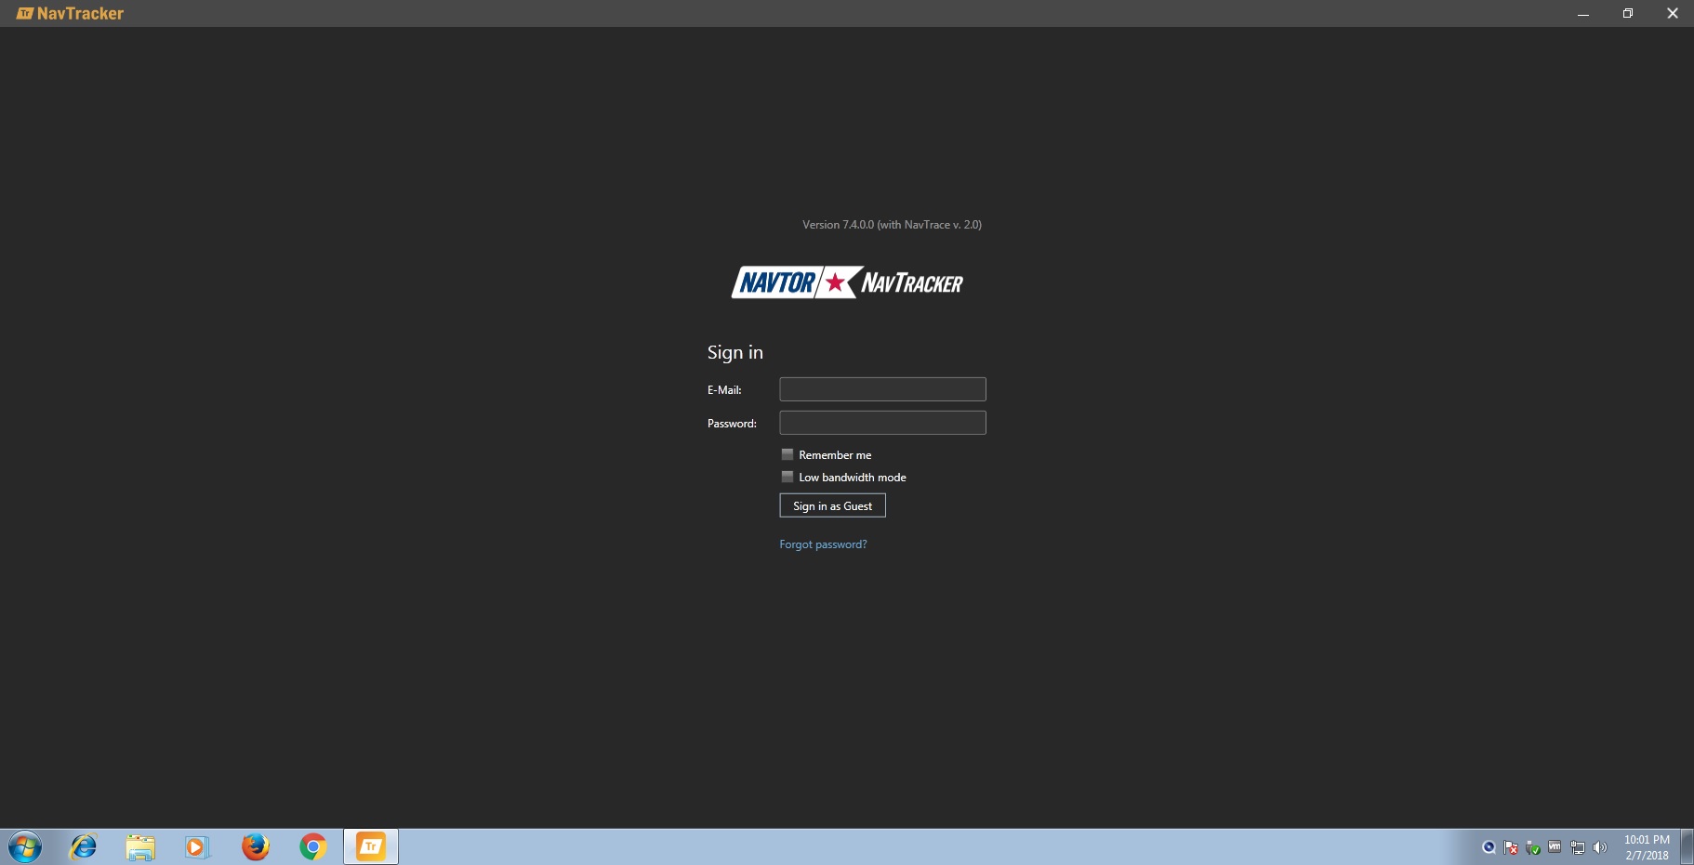The width and height of the screenshot is (1694, 865).
Task: Open Windows Explorer folder taskbar icon
Action: [140, 847]
